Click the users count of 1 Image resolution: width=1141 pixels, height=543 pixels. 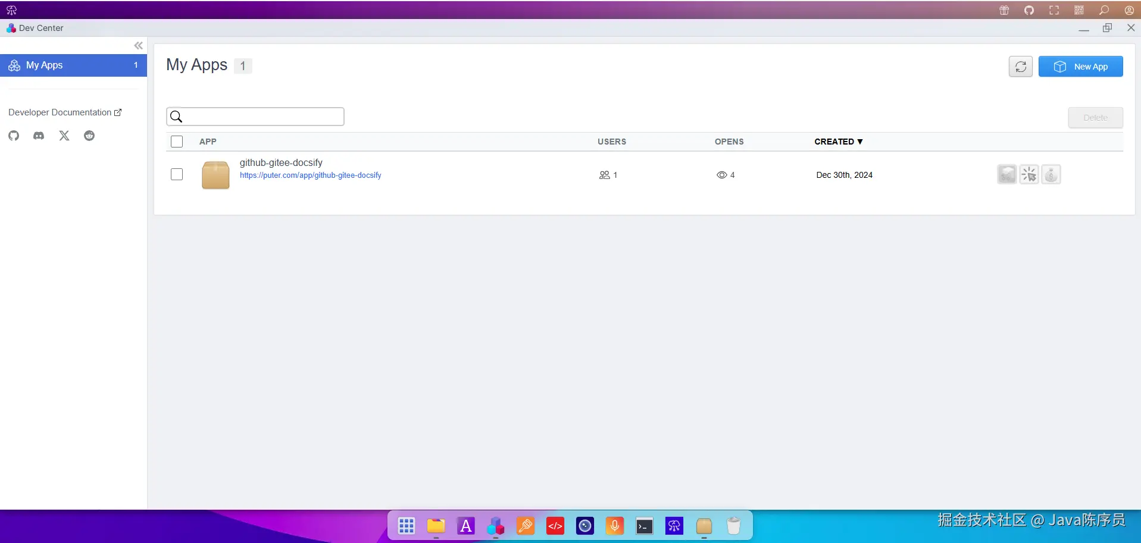click(608, 175)
